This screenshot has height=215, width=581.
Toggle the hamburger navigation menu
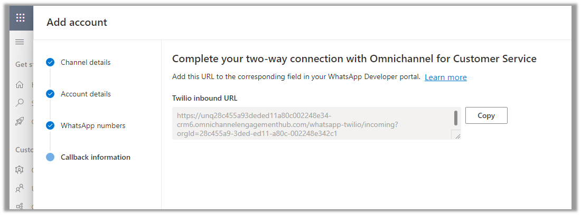pos(20,42)
